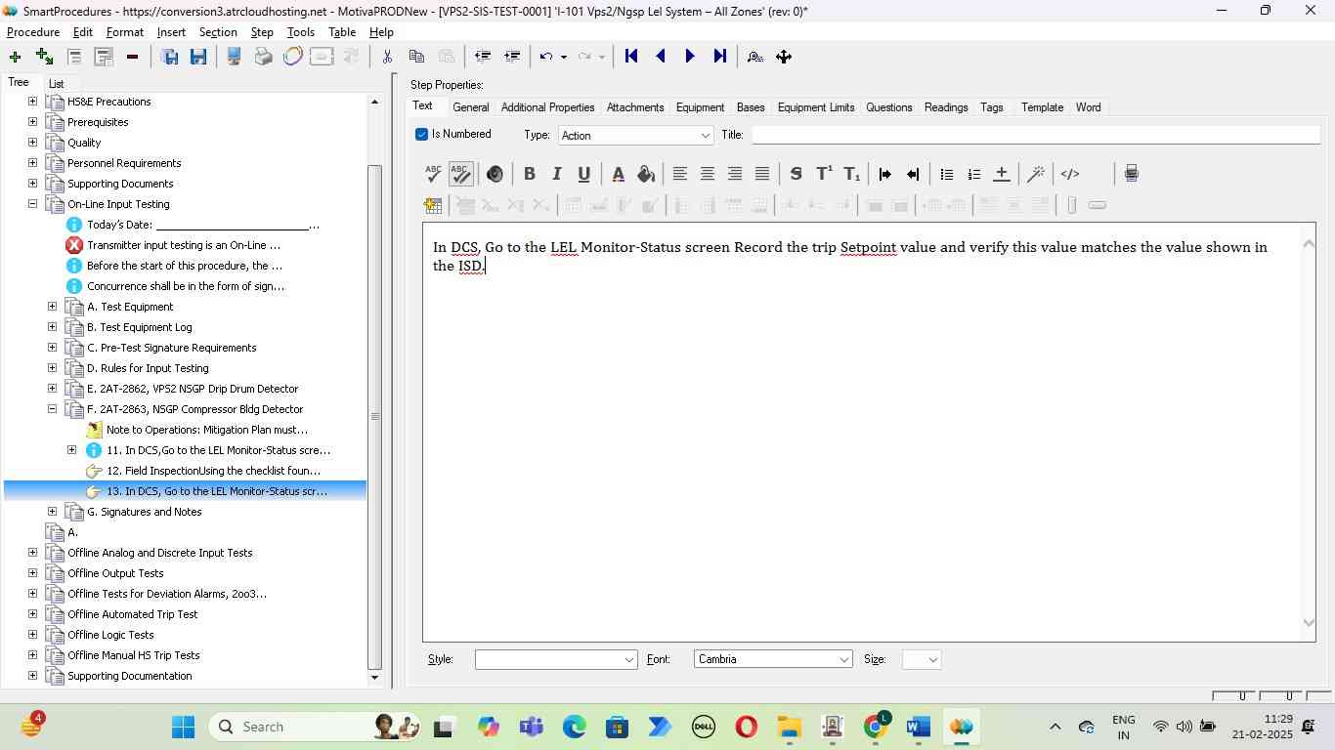Open the Readings tab
1335x750 pixels.
[x=946, y=107]
